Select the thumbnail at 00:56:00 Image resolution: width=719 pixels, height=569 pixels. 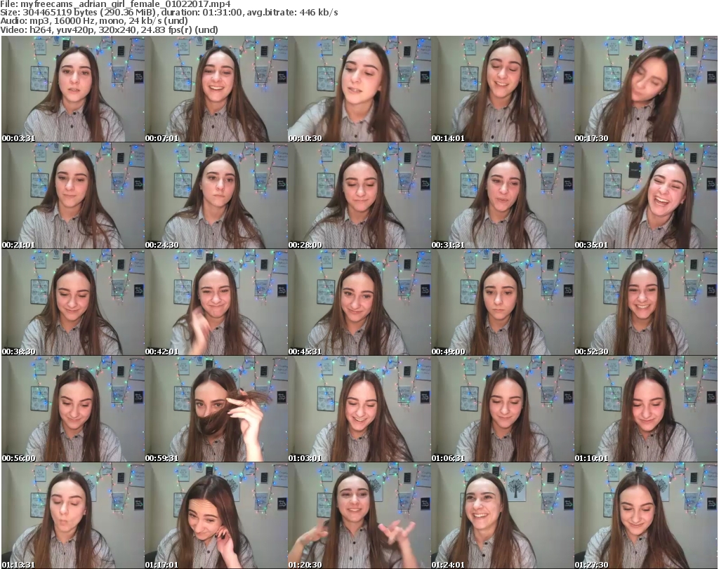coord(73,409)
